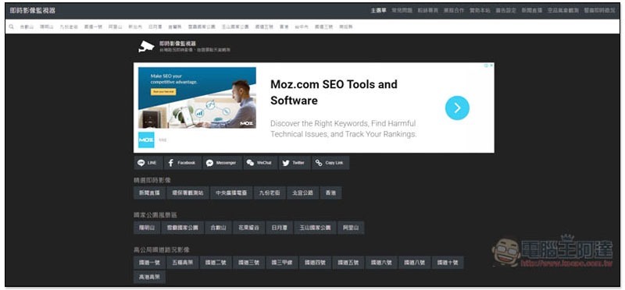The width and height of the screenshot is (625, 290).
Task: Click the MOZ logo thumbnail in the ad
Action: [x=146, y=140]
